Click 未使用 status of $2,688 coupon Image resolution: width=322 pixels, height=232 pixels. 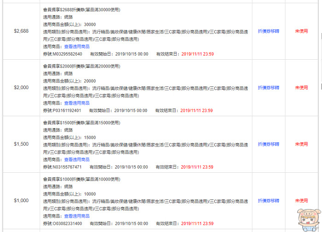point(301,31)
